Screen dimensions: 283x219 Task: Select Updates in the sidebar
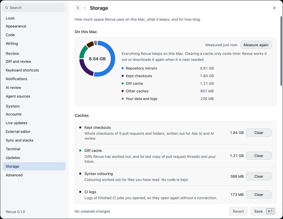[x=34, y=158]
